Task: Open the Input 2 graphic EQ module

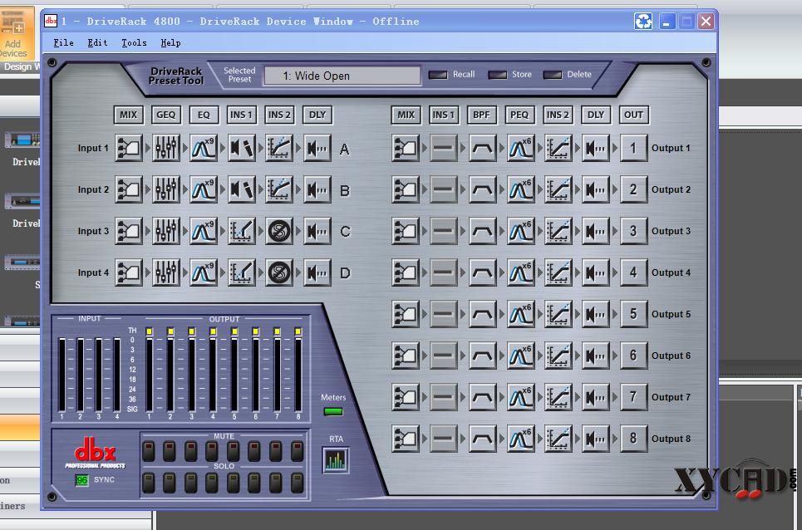Action: (x=166, y=189)
